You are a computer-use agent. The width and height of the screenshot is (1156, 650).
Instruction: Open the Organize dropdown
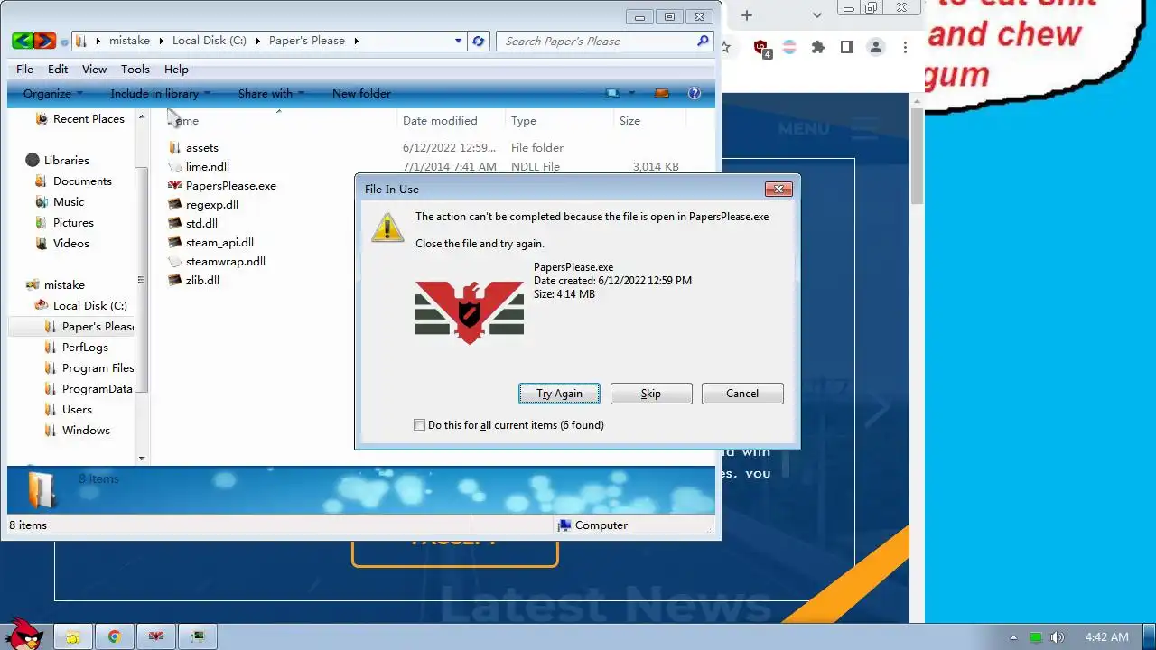pyautogui.click(x=53, y=93)
